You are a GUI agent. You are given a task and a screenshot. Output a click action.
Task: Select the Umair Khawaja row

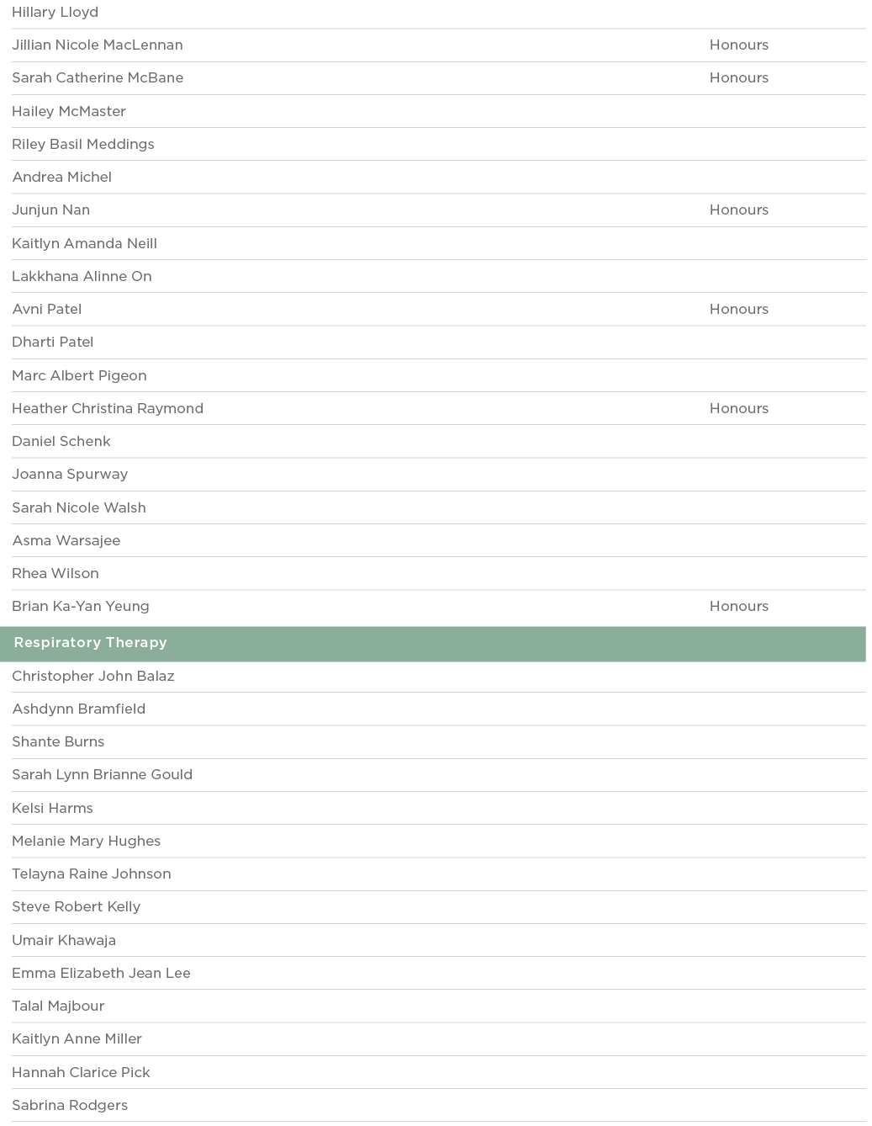63,941
